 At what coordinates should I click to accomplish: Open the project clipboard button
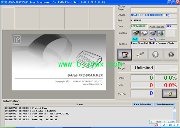click(125, 54)
